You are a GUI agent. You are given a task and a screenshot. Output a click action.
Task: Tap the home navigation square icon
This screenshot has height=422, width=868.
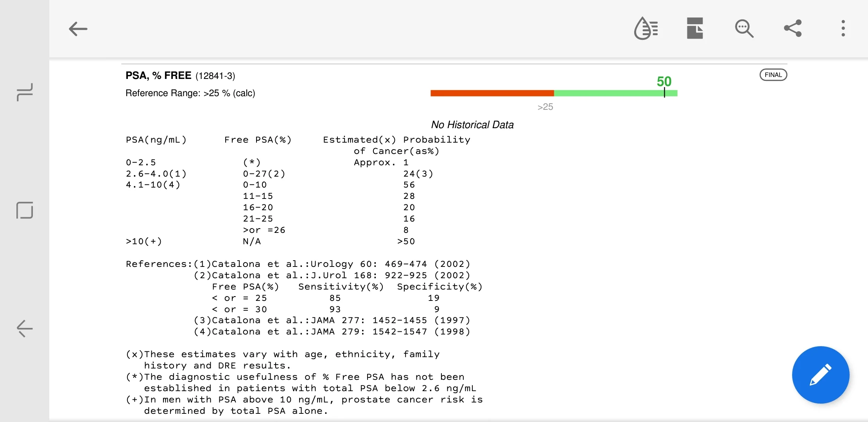pos(25,210)
